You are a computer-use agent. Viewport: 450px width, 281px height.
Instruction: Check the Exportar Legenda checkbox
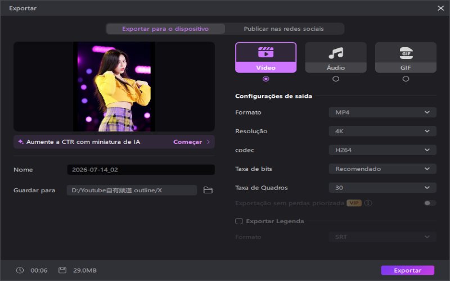tap(238, 221)
